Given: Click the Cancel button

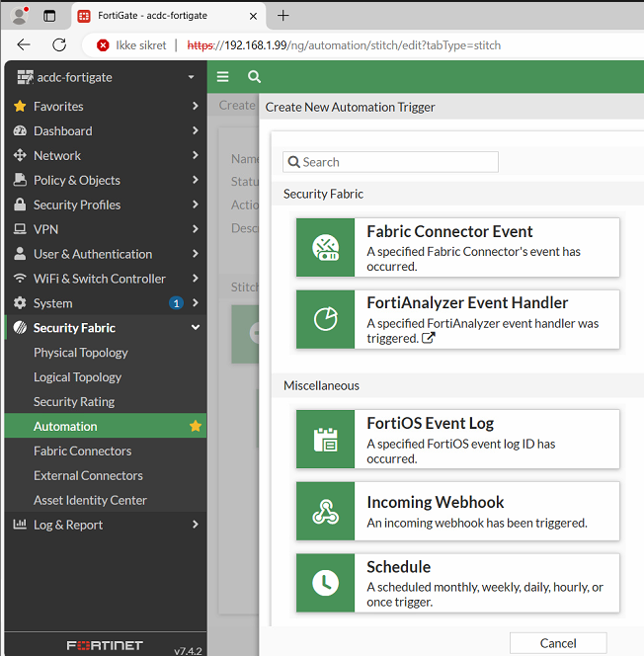Looking at the screenshot, I should [557, 643].
